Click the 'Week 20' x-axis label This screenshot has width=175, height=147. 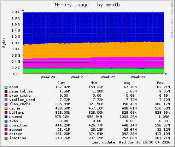coord(48,77)
